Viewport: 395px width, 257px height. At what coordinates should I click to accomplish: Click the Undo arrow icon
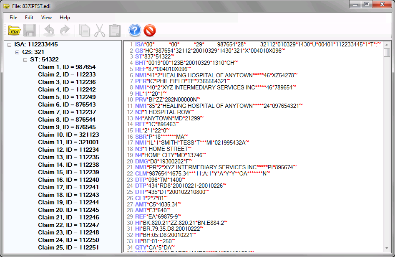(49, 31)
